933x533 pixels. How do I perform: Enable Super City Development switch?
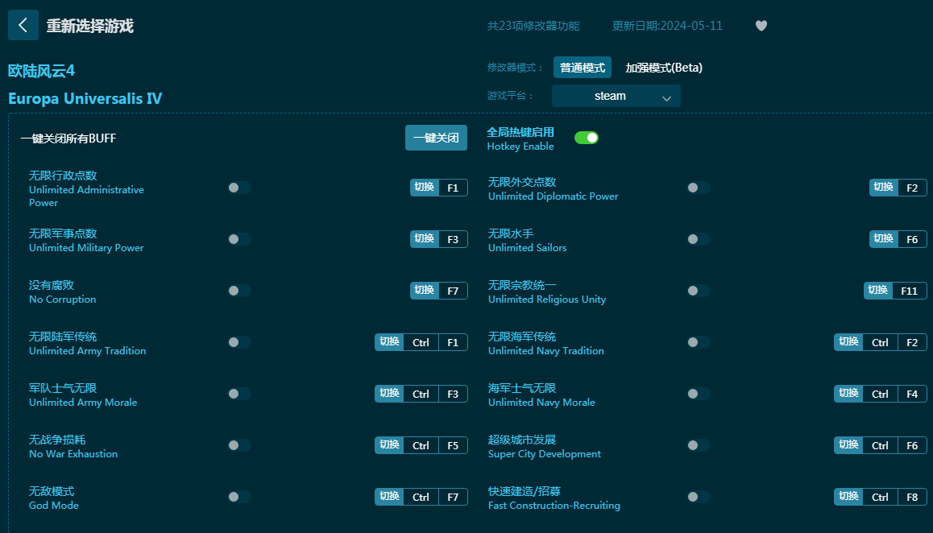click(x=699, y=445)
